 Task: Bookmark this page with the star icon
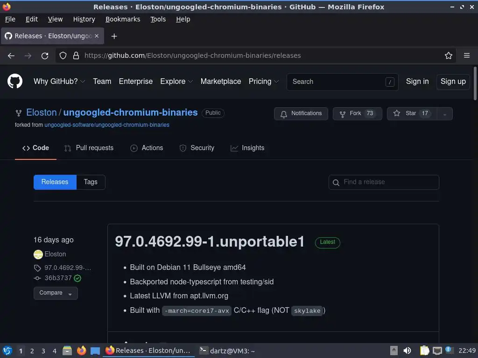449,55
